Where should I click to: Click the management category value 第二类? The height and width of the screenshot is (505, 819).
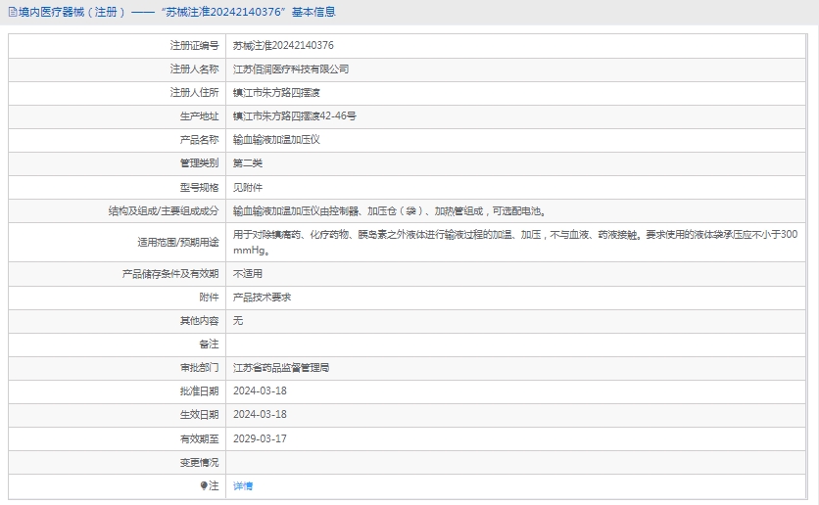248,163
